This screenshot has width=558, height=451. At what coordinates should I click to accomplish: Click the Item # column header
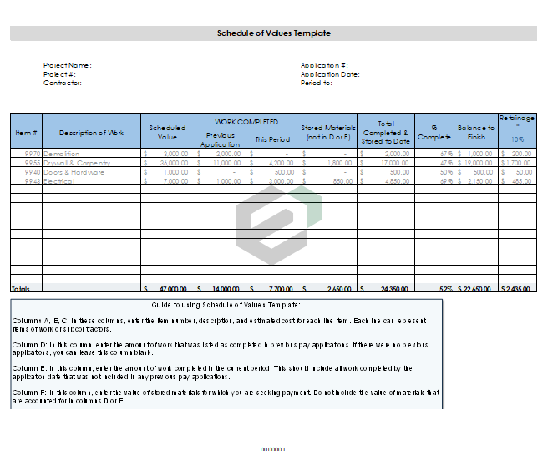pyautogui.click(x=26, y=133)
